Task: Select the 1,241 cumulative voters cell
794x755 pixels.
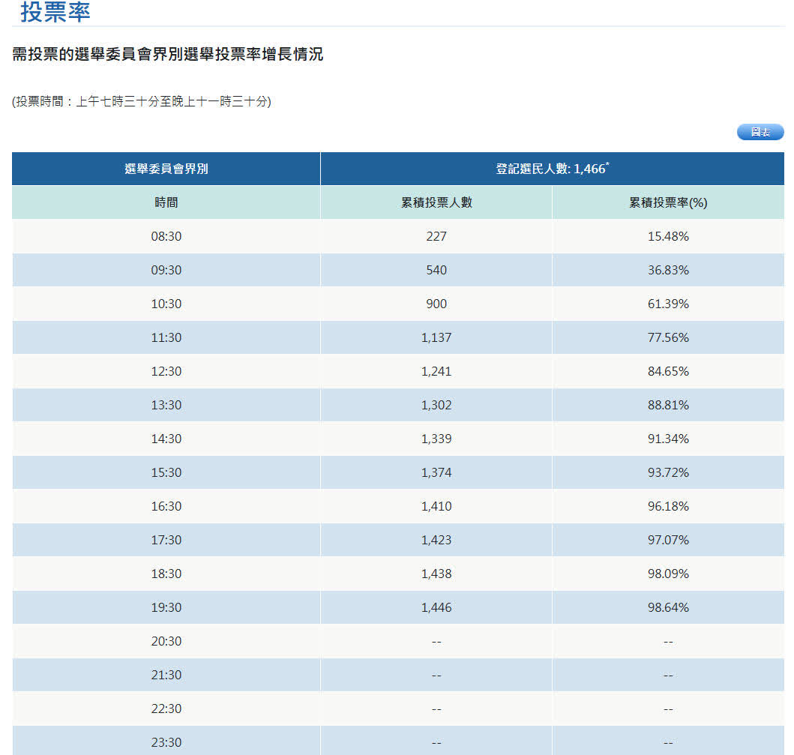Action: 436,371
